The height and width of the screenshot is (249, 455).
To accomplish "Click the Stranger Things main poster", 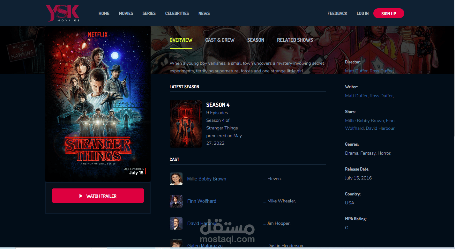I will (x=98, y=104).
